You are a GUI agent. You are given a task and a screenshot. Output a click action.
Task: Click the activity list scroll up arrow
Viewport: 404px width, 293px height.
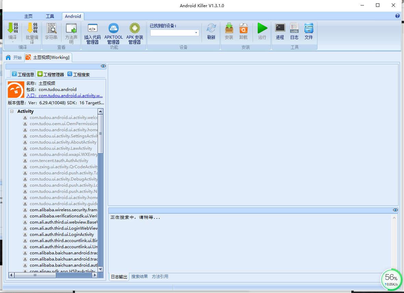coord(101,111)
